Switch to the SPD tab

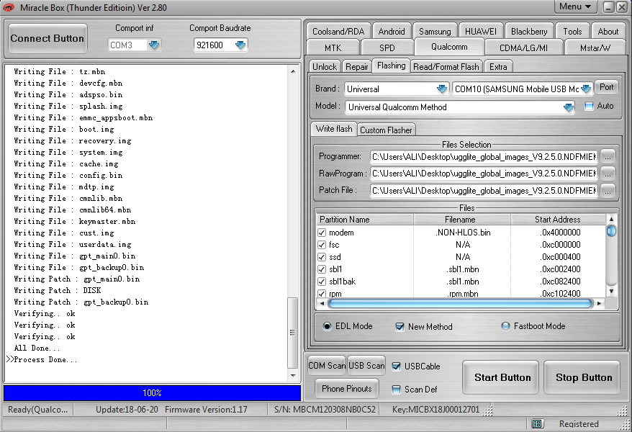pos(387,48)
